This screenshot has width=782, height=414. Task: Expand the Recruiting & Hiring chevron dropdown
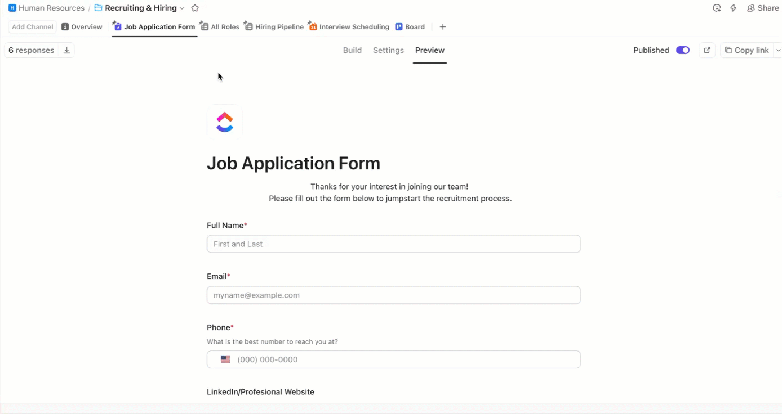[181, 8]
